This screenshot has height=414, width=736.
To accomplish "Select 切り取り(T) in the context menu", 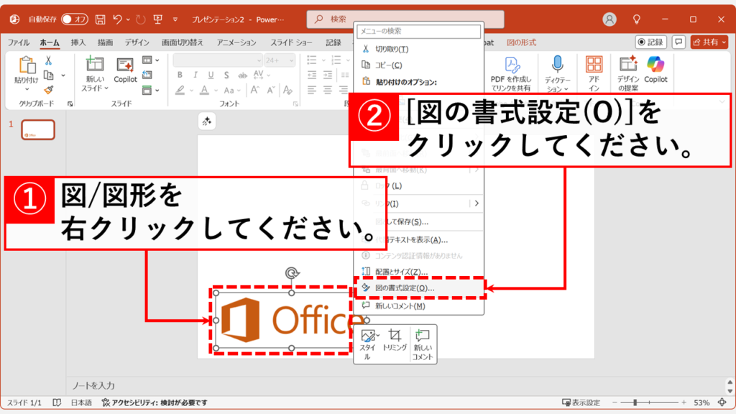I will click(419, 49).
